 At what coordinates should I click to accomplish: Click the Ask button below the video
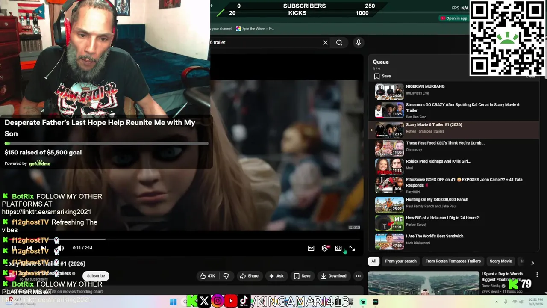click(276, 276)
